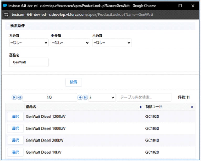Go to first page of results
Screen dimensions: 201x161
pos(14,98)
